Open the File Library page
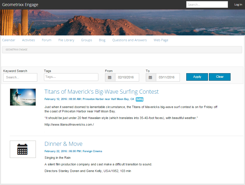The image size is (245, 185). coord(66,40)
